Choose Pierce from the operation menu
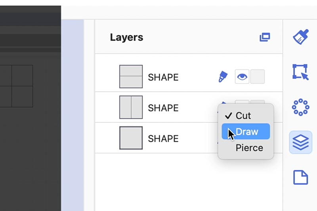Viewport: 317px width, 211px height. click(249, 148)
